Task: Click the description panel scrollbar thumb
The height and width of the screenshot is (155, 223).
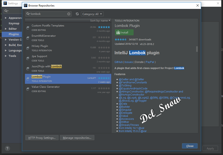Action: point(197,49)
